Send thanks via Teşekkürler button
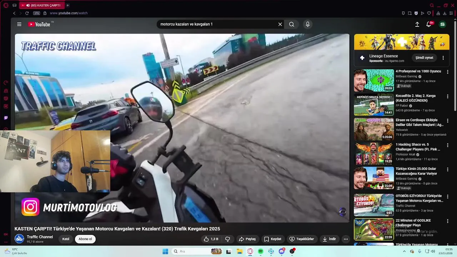The width and height of the screenshot is (457, 257). click(302, 239)
